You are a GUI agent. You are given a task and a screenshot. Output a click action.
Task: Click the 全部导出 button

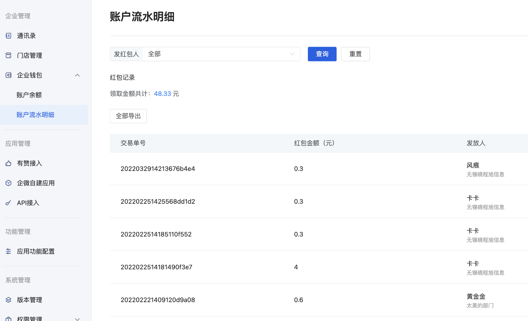pos(128,116)
